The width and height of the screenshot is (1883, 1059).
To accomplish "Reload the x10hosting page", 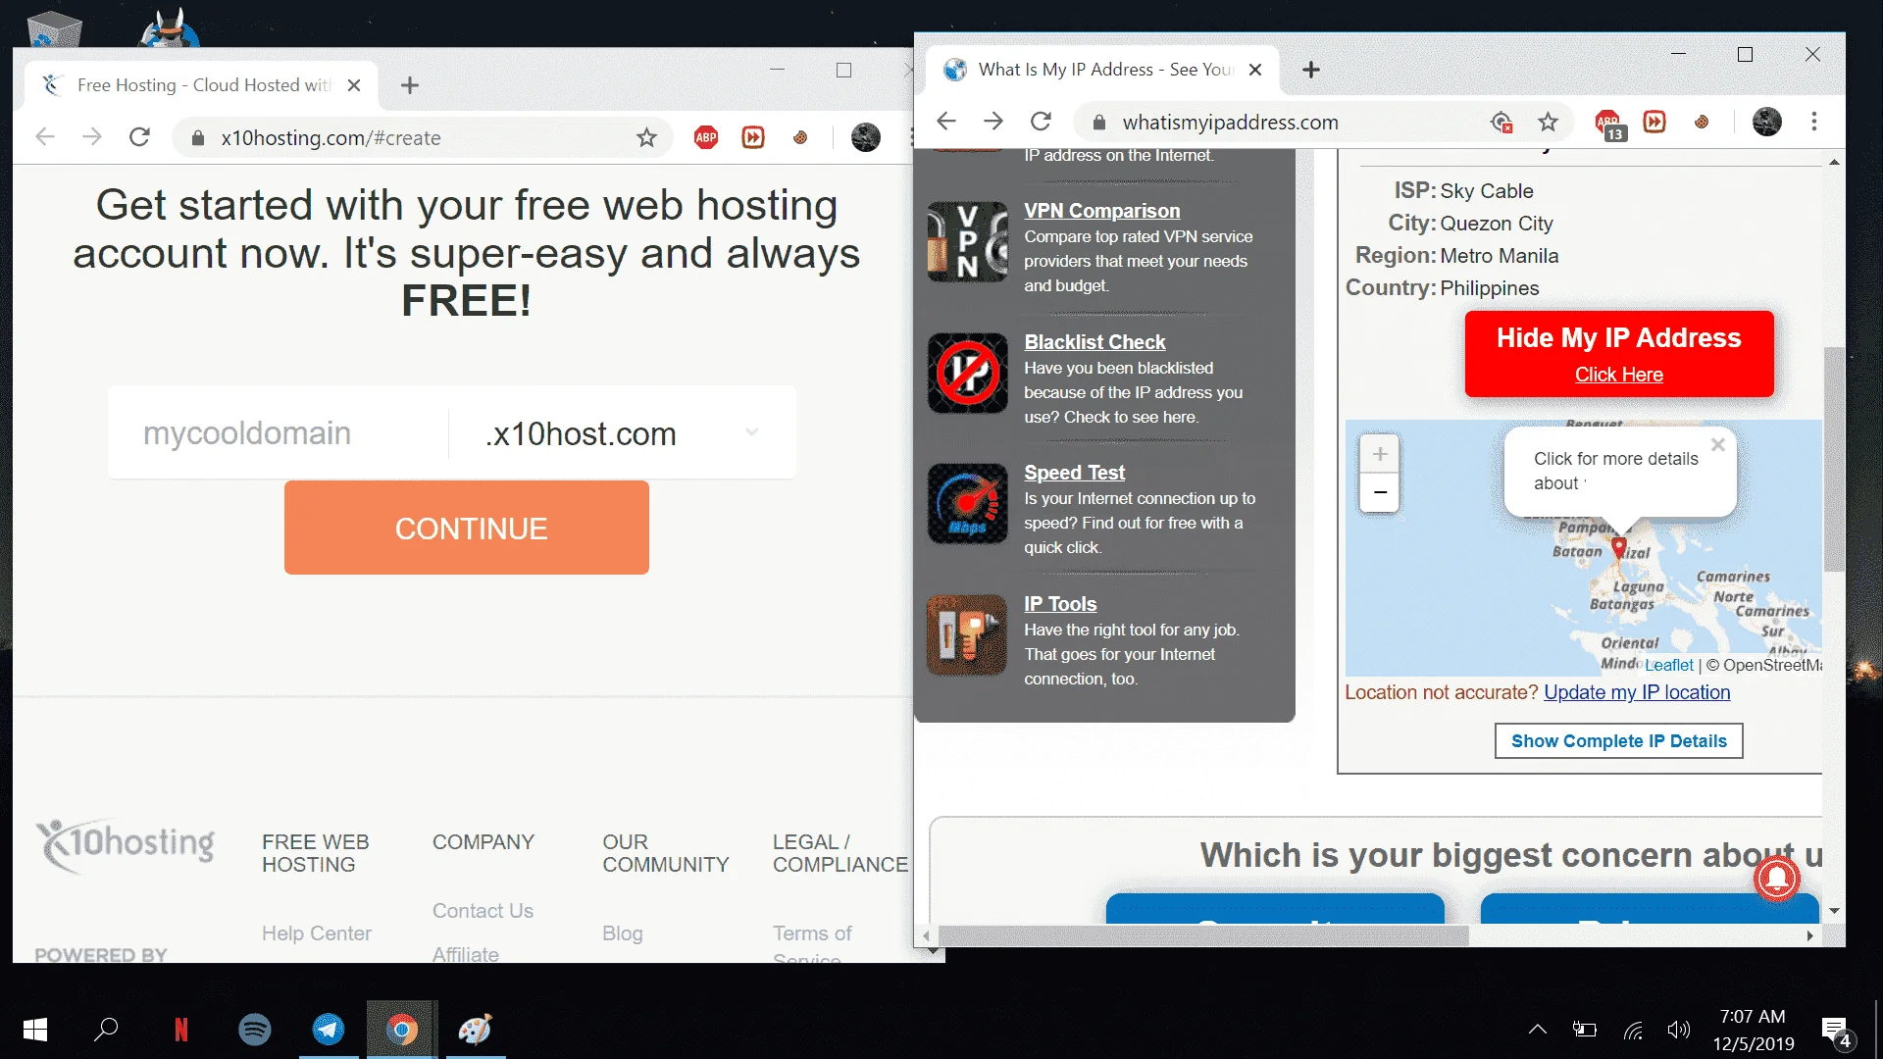I will tap(139, 137).
